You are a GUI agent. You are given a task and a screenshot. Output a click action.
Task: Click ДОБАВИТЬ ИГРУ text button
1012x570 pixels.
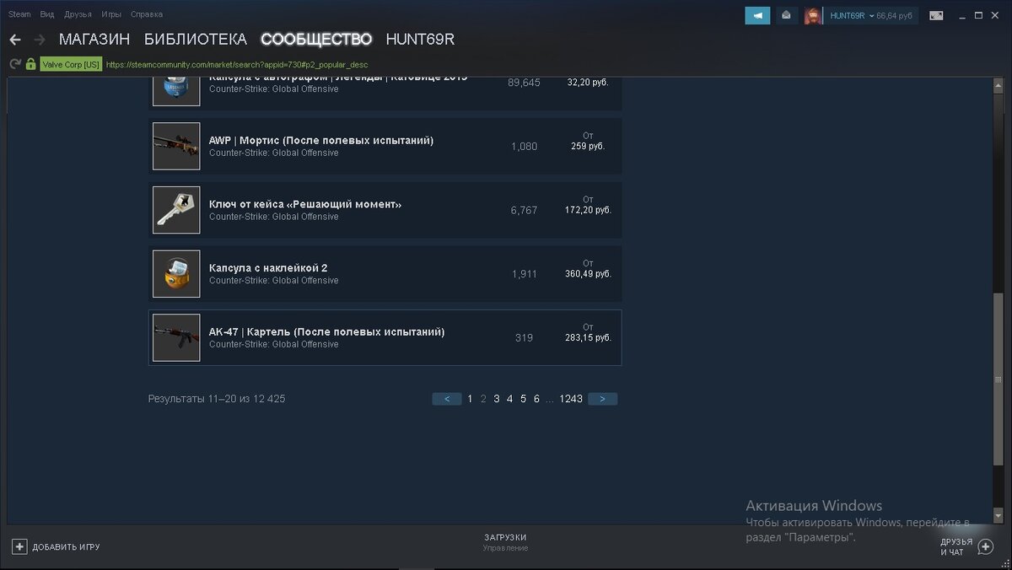pyautogui.click(x=66, y=547)
